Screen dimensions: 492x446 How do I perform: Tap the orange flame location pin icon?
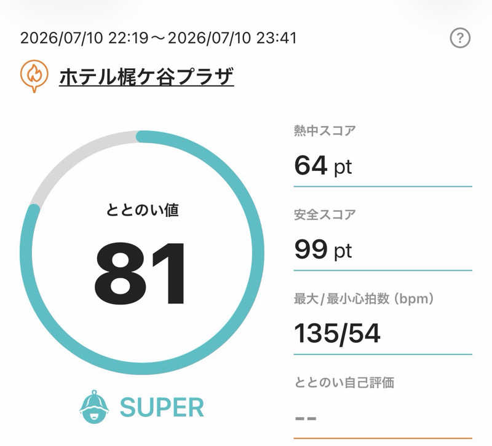34,76
